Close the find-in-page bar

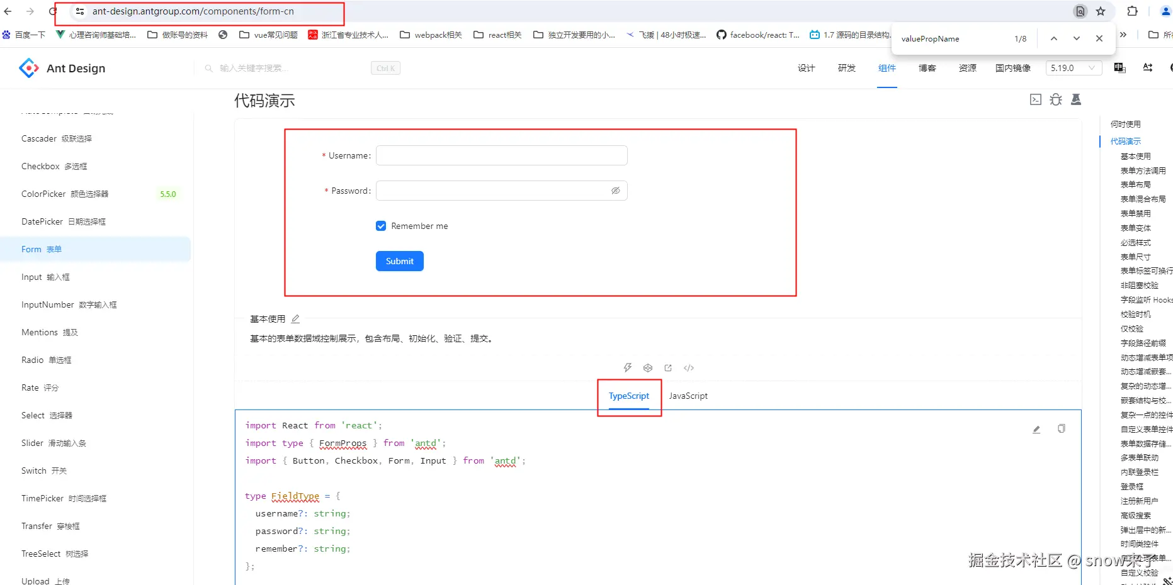tap(1099, 38)
